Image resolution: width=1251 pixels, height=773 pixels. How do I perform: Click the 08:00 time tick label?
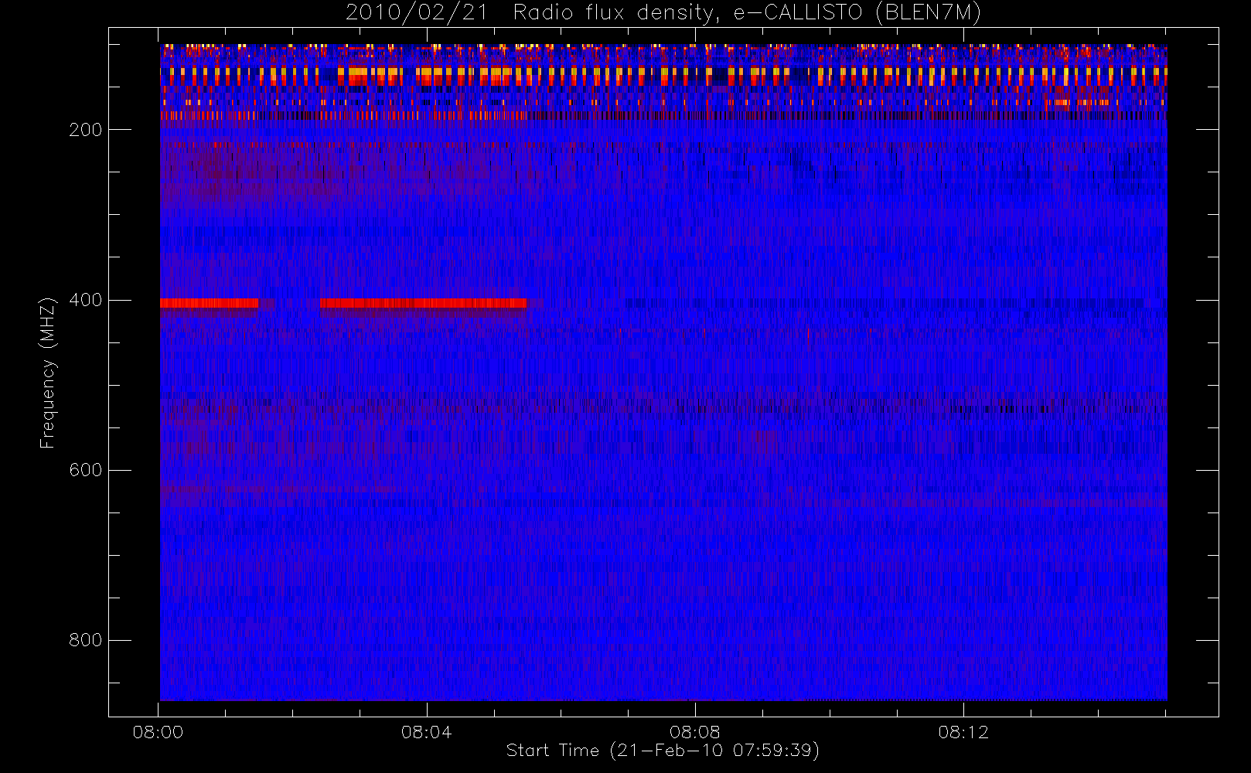(x=158, y=732)
